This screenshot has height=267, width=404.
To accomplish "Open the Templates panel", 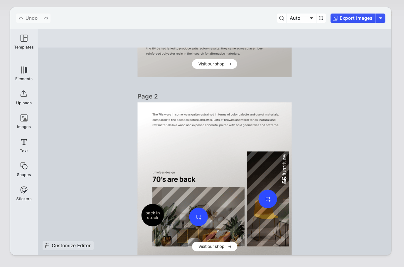I will pos(23,42).
